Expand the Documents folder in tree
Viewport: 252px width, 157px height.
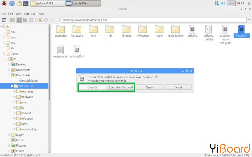coord(9,70)
